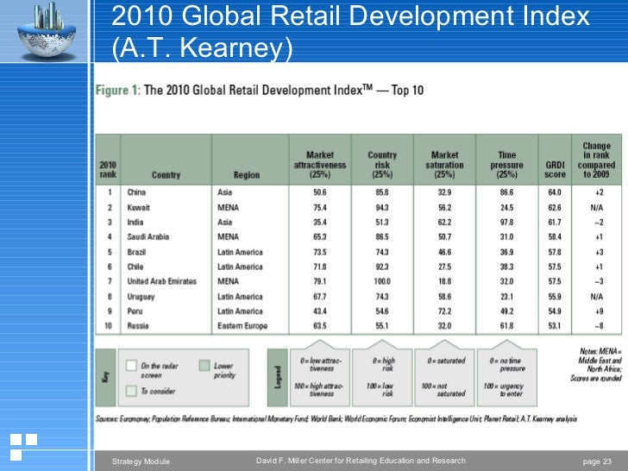628x471 pixels.
Task: Click Chile's market saturation value '27.5'
Action: (444, 267)
